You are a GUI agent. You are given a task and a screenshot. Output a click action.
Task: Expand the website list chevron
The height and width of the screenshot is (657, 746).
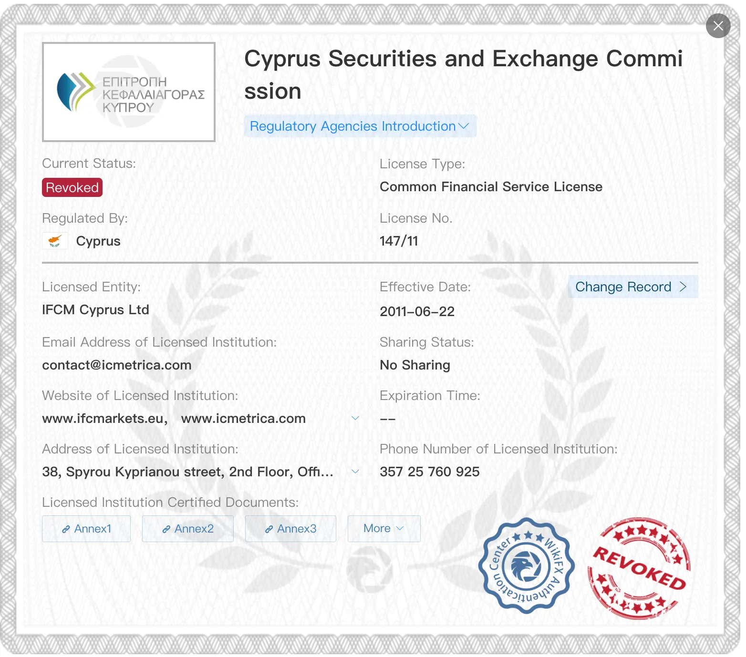tap(355, 418)
